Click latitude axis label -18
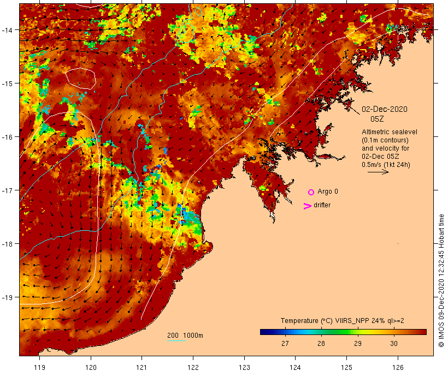This screenshot has height=371, width=448. (7, 244)
